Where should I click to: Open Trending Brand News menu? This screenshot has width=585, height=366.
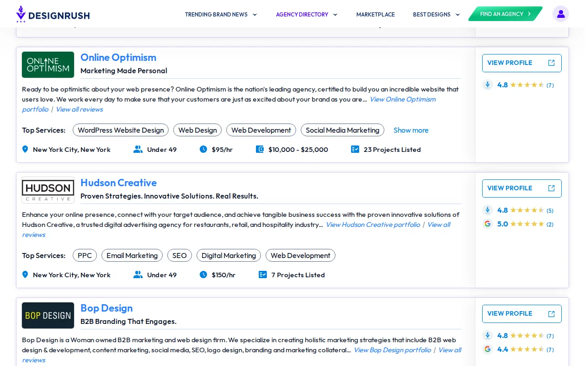[x=216, y=15]
